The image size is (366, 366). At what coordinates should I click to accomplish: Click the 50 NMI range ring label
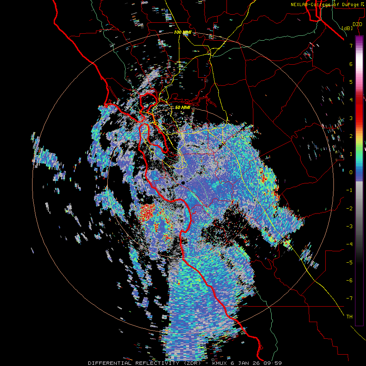pyautogui.click(x=183, y=107)
